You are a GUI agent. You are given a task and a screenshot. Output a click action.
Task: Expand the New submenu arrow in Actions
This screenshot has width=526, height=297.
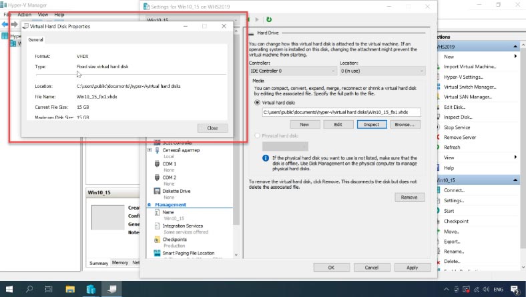pyautogui.click(x=515, y=56)
